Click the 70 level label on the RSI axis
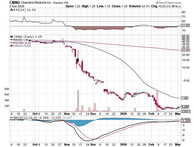This screenshot has width=194, height=147. [x=183, y=16]
